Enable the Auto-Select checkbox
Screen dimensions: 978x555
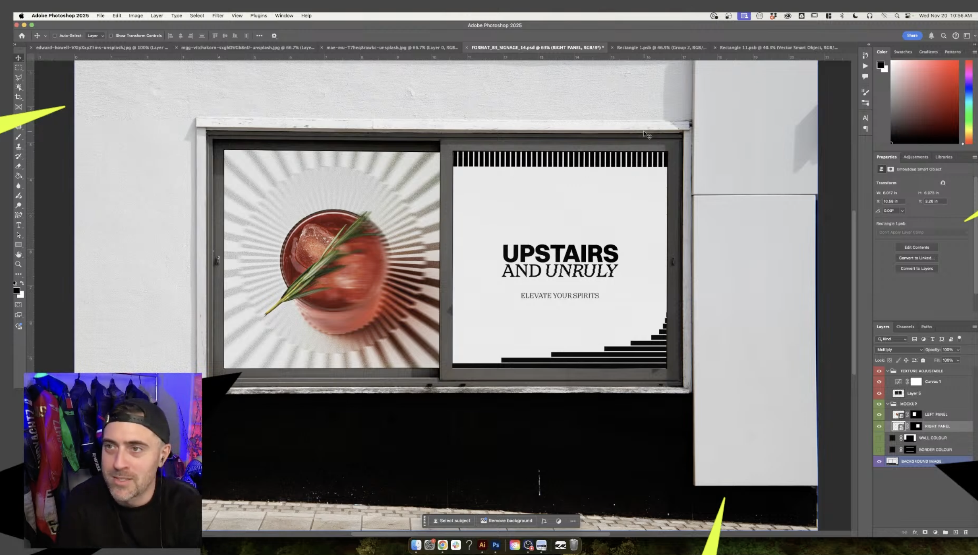click(x=54, y=36)
